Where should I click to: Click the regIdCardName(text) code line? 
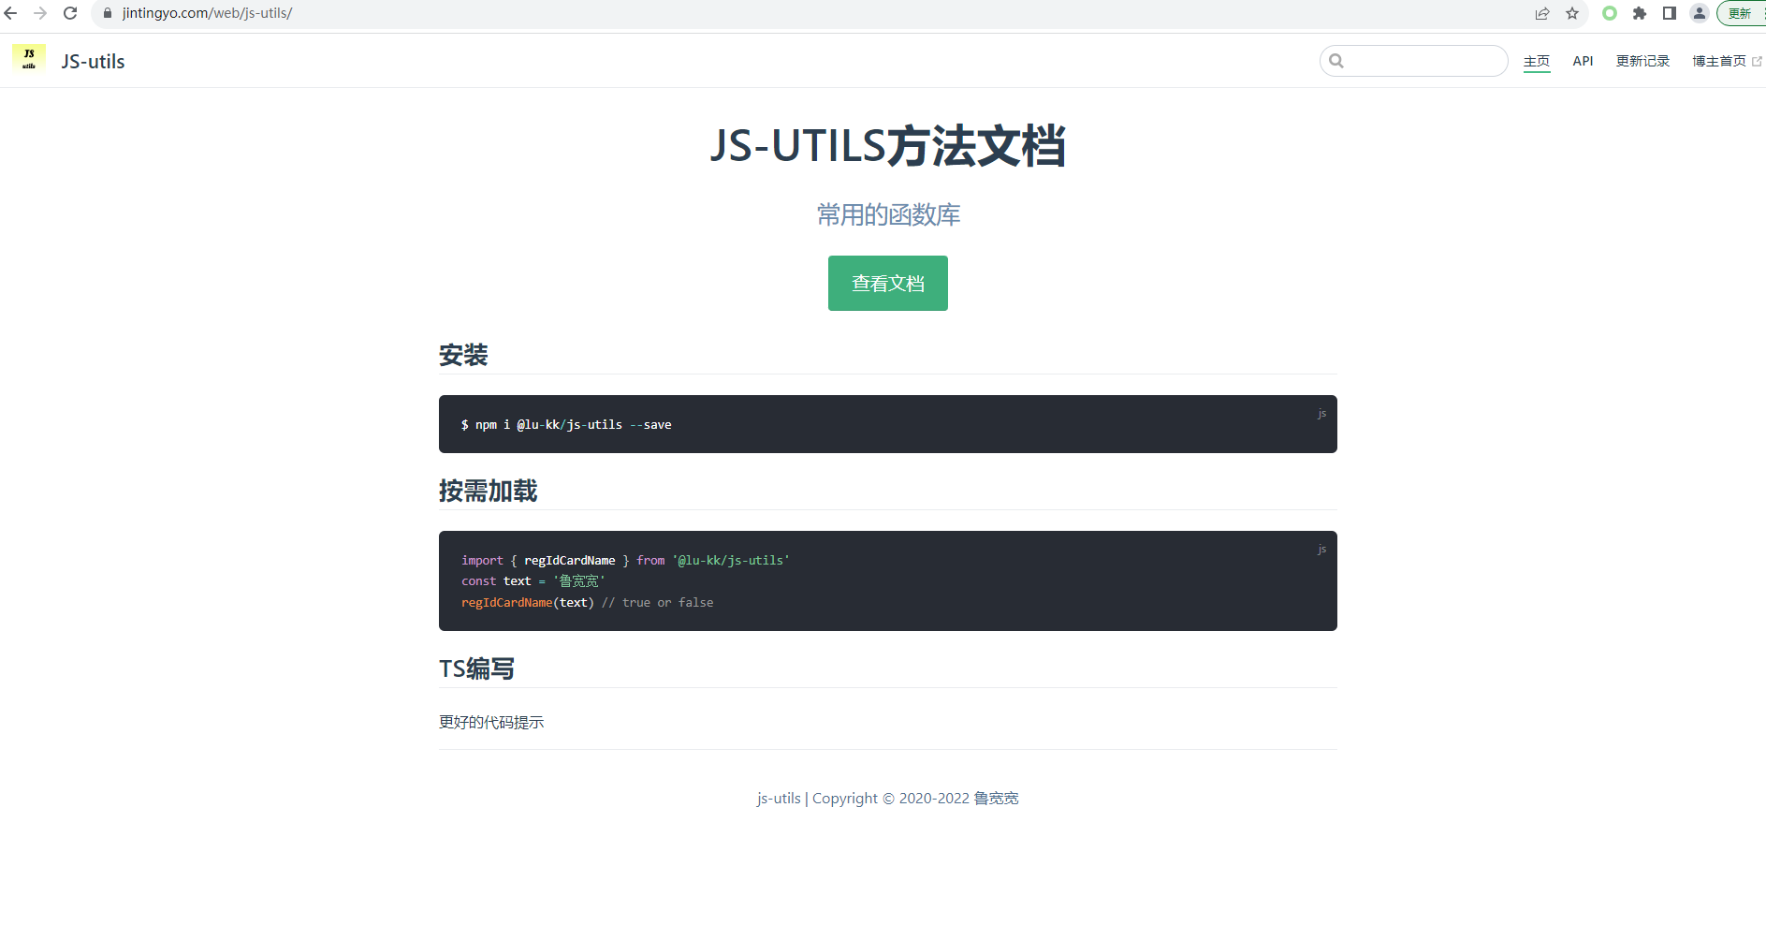click(x=587, y=603)
